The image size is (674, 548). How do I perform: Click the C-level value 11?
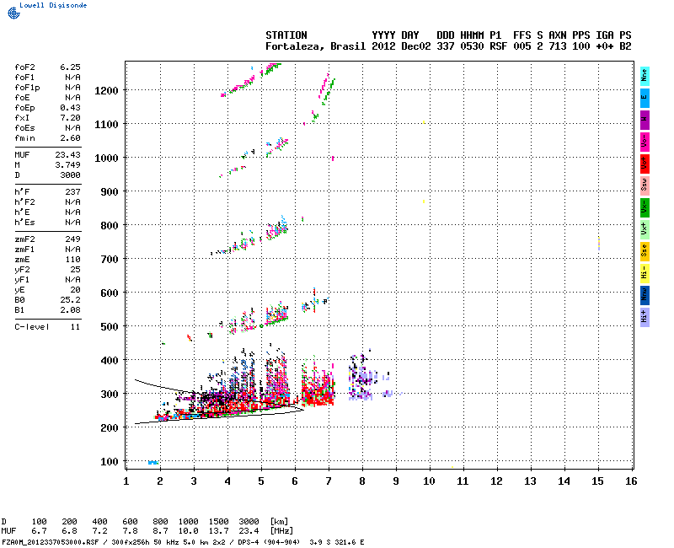pos(75,327)
